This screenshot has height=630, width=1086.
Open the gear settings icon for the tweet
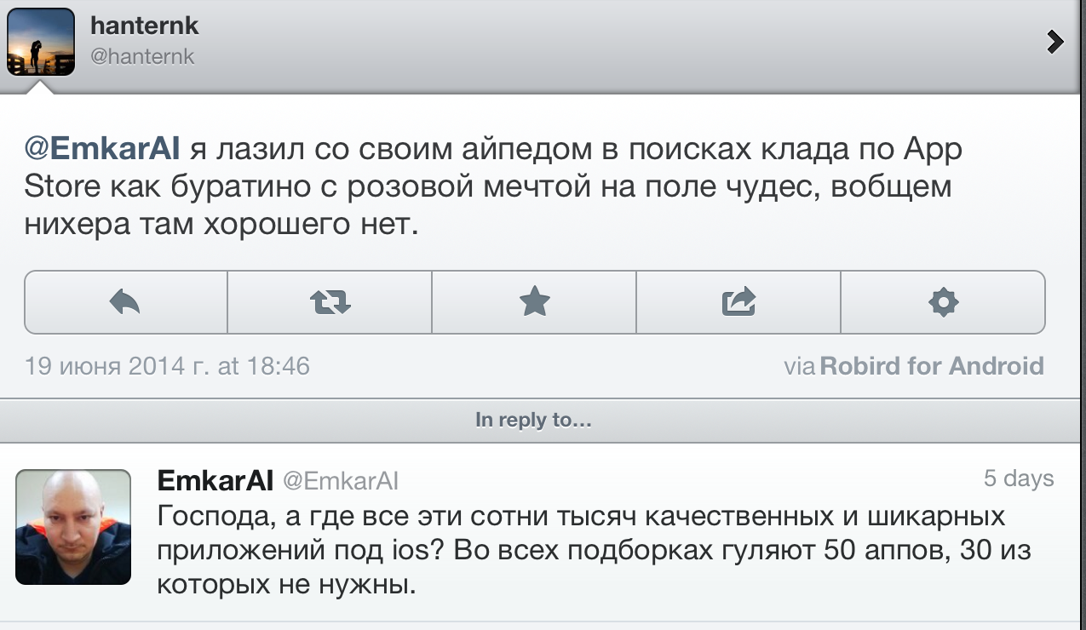click(x=943, y=301)
